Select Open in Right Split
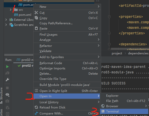This screenshot has height=116, width=149. pos(67,91)
